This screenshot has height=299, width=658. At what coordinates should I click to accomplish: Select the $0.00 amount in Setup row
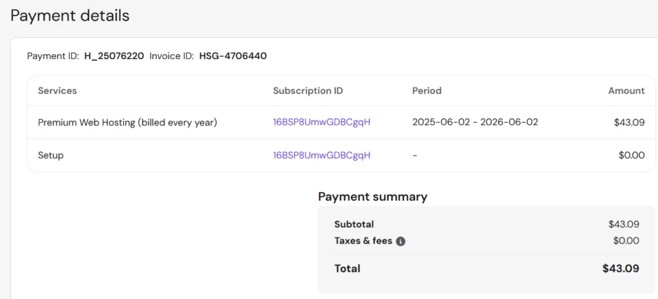pos(632,156)
